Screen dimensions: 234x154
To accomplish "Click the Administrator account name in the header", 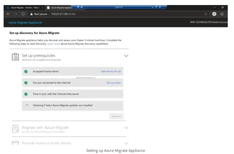I will (209, 22).
